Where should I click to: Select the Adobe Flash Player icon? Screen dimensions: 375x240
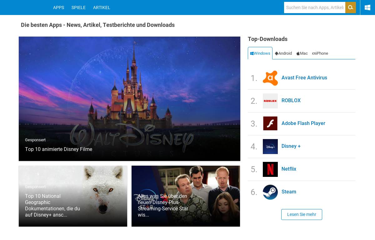click(x=270, y=123)
